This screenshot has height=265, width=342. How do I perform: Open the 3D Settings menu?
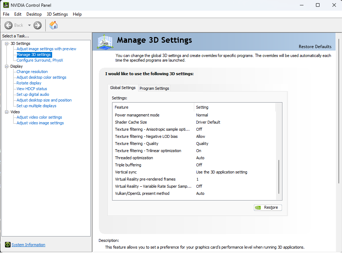click(x=57, y=14)
